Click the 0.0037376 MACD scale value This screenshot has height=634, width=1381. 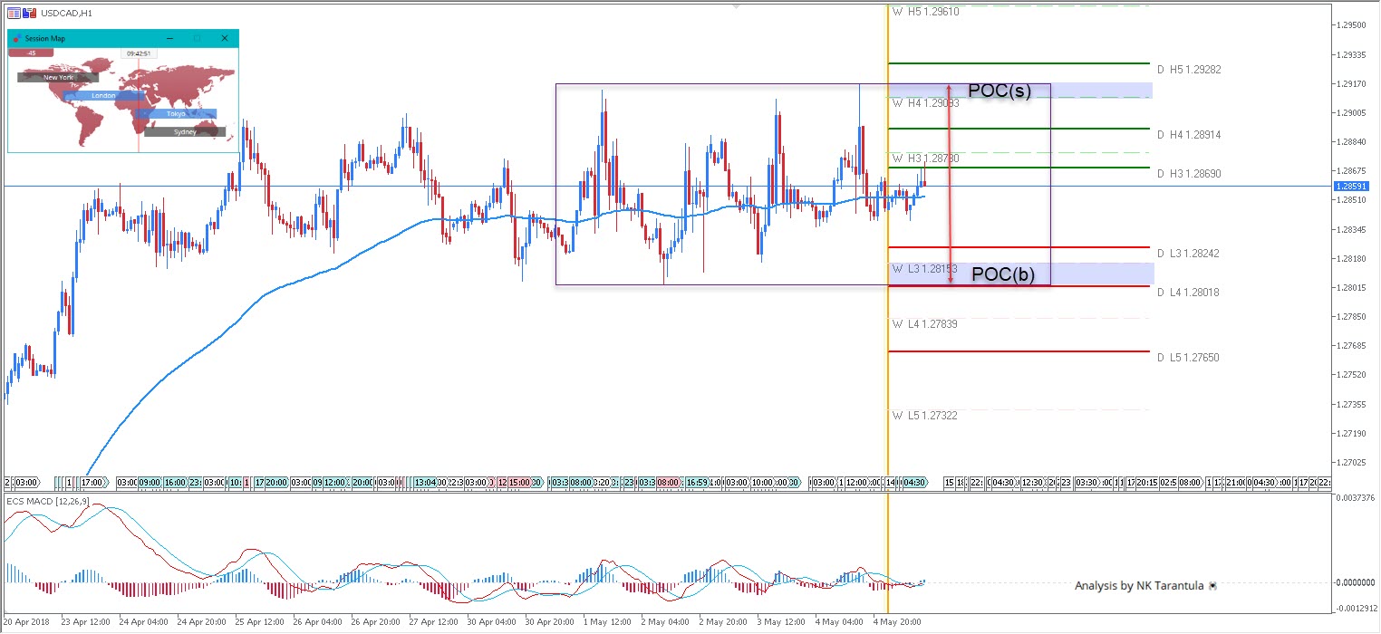(x=1357, y=498)
